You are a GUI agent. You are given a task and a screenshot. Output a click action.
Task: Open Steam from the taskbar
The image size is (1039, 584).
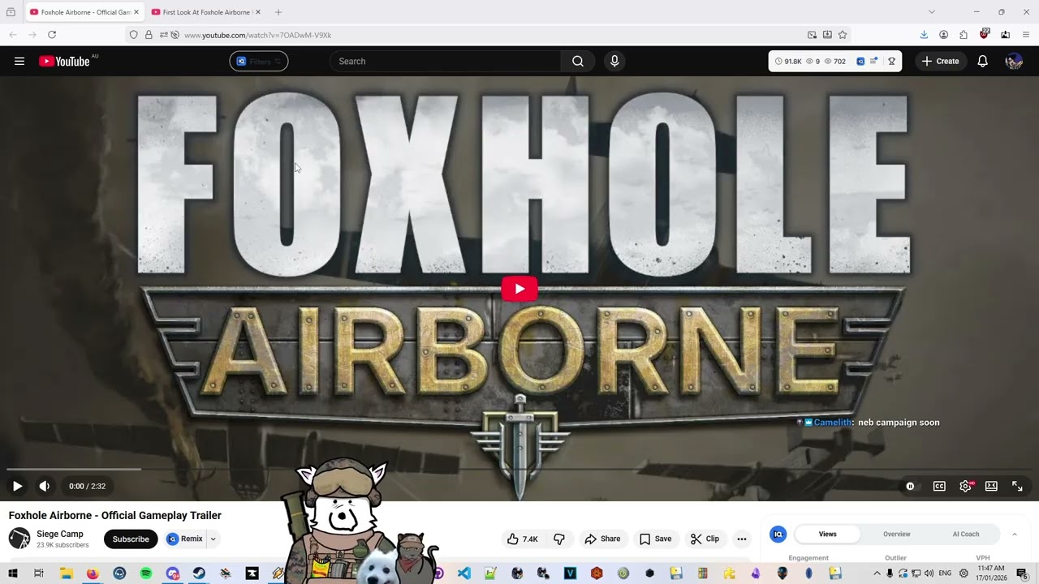pos(199,573)
